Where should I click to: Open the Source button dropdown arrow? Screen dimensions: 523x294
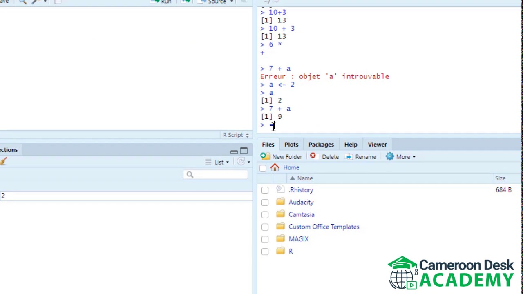(232, 2)
